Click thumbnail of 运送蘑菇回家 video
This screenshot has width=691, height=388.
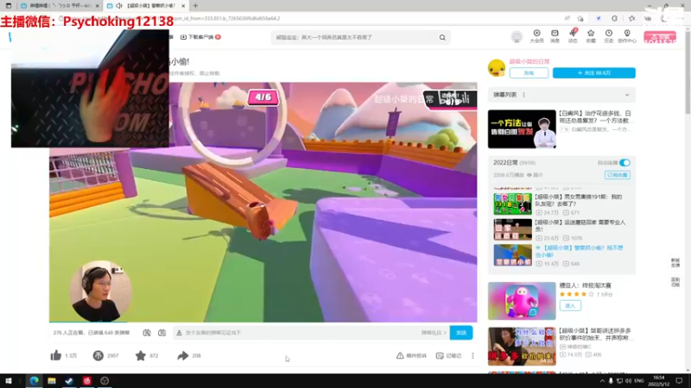512,229
